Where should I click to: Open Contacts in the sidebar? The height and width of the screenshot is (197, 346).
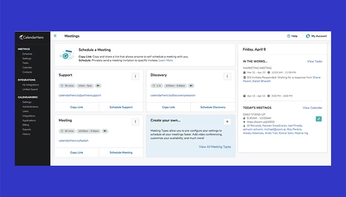pyautogui.click(x=27, y=72)
